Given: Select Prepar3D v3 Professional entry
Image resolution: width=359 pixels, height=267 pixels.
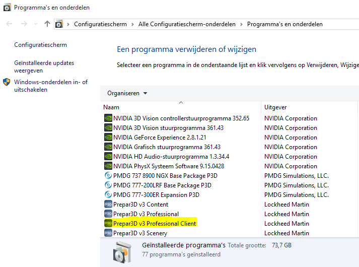Looking at the screenshot, I should (x=146, y=214).
